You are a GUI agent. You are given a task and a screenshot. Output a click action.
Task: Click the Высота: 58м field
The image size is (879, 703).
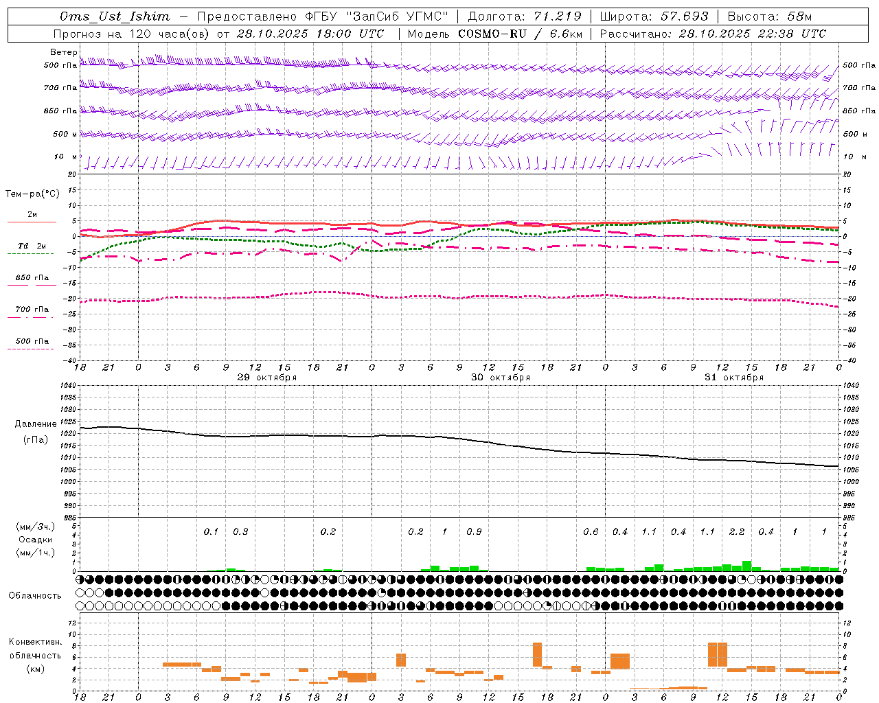770,16
